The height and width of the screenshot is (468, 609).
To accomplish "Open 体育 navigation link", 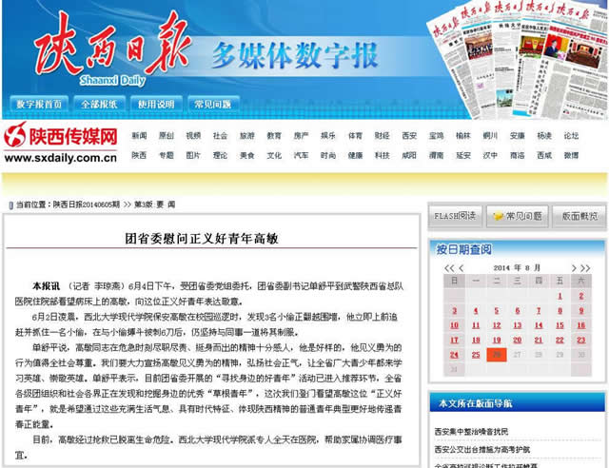I will pos(355,135).
